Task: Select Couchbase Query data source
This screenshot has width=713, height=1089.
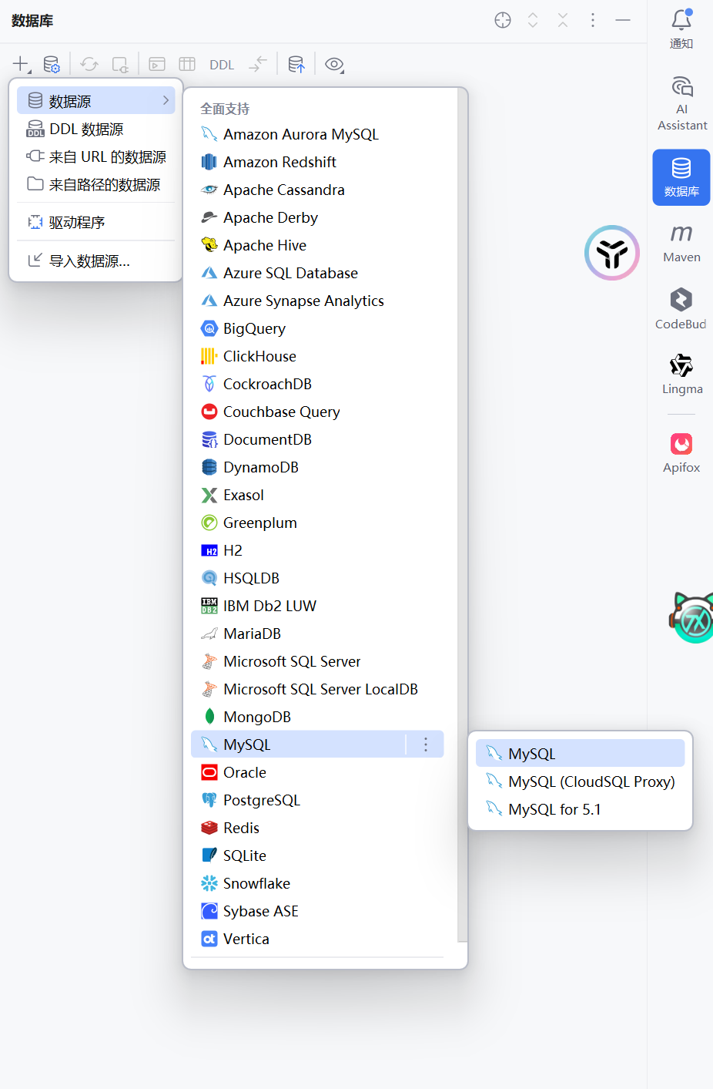Action: [317, 412]
